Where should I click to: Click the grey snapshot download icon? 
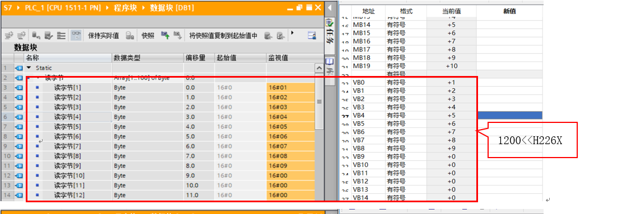pyautogui.click(x=178, y=36)
